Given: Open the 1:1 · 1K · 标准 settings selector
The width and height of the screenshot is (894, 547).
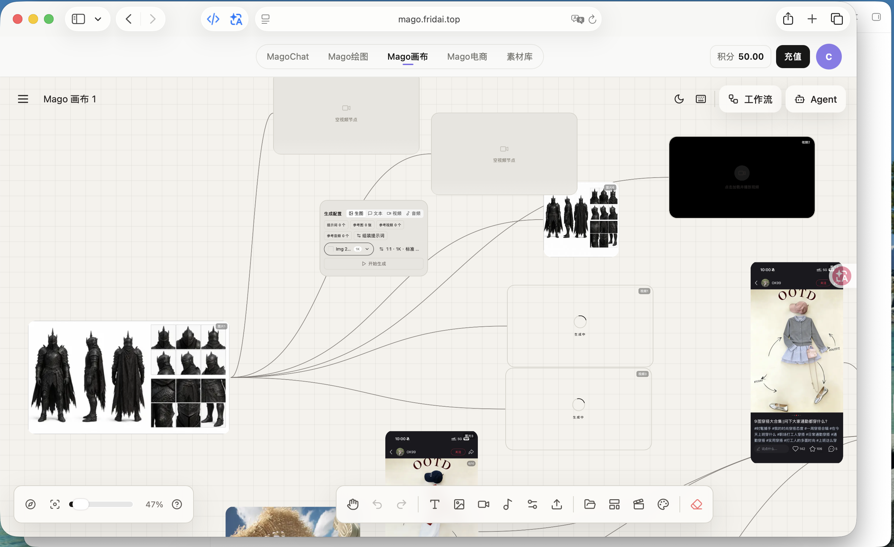Looking at the screenshot, I should tap(399, 249).
